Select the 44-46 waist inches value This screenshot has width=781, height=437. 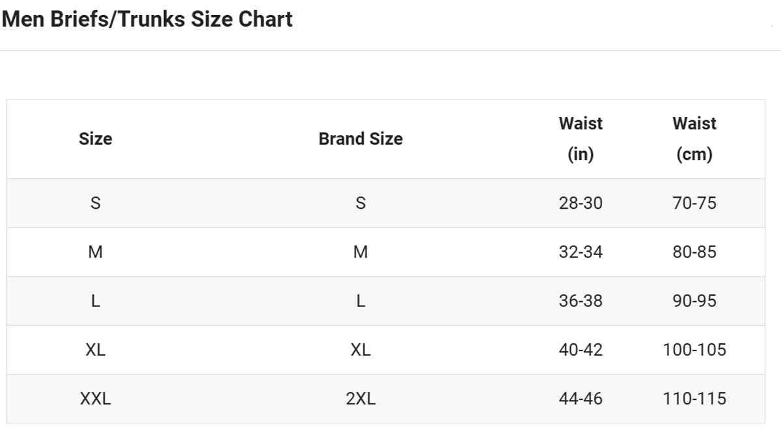click(x=581, y=398)
